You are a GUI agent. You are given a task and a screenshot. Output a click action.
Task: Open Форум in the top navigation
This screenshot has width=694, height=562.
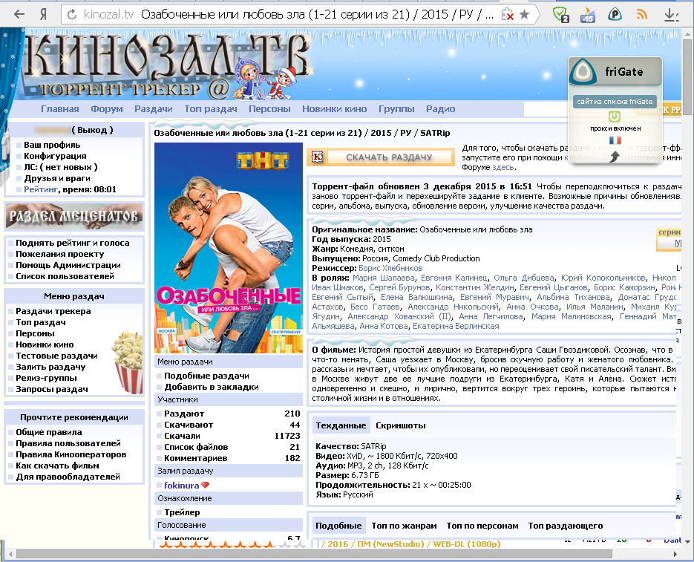click(107, 109)
